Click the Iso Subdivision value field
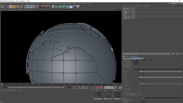 [x=136, y=64]
